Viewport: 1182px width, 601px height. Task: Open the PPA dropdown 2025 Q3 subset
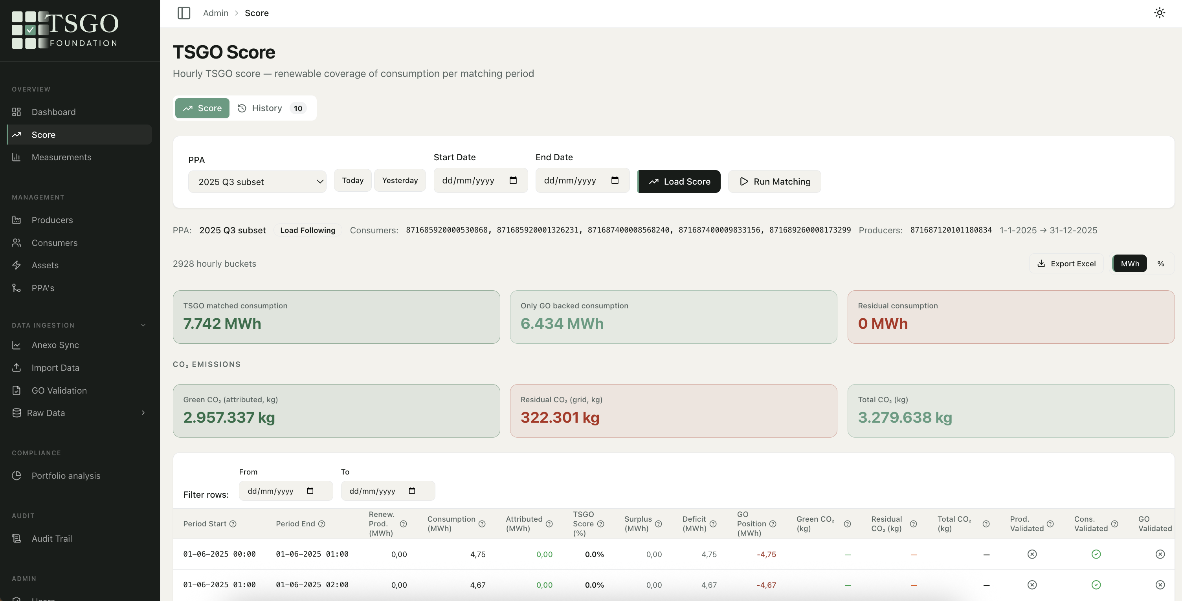257,182
